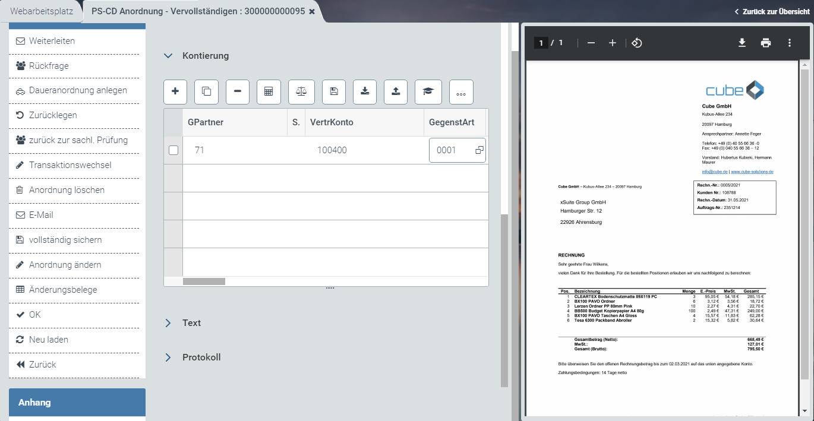Expand the Text section
814x421 pixels.
pyautogui.click(x=169, y=323)
